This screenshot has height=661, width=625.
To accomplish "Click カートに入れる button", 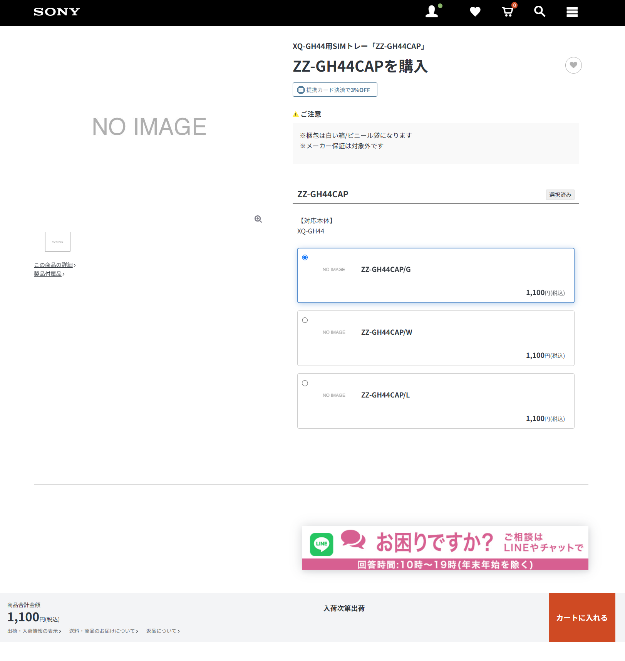I will click(x=582, y=617).
